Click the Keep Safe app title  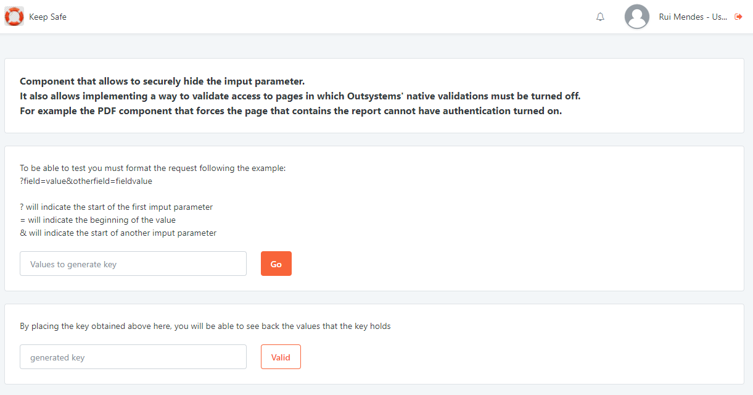(47, 17)
